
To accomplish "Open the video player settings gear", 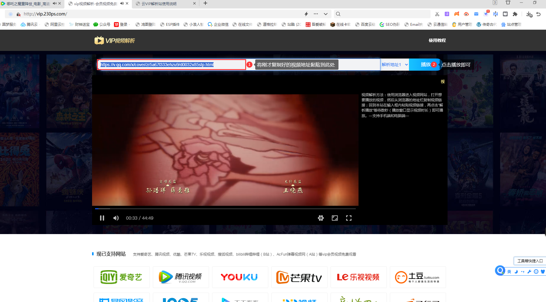I will 321,218.
